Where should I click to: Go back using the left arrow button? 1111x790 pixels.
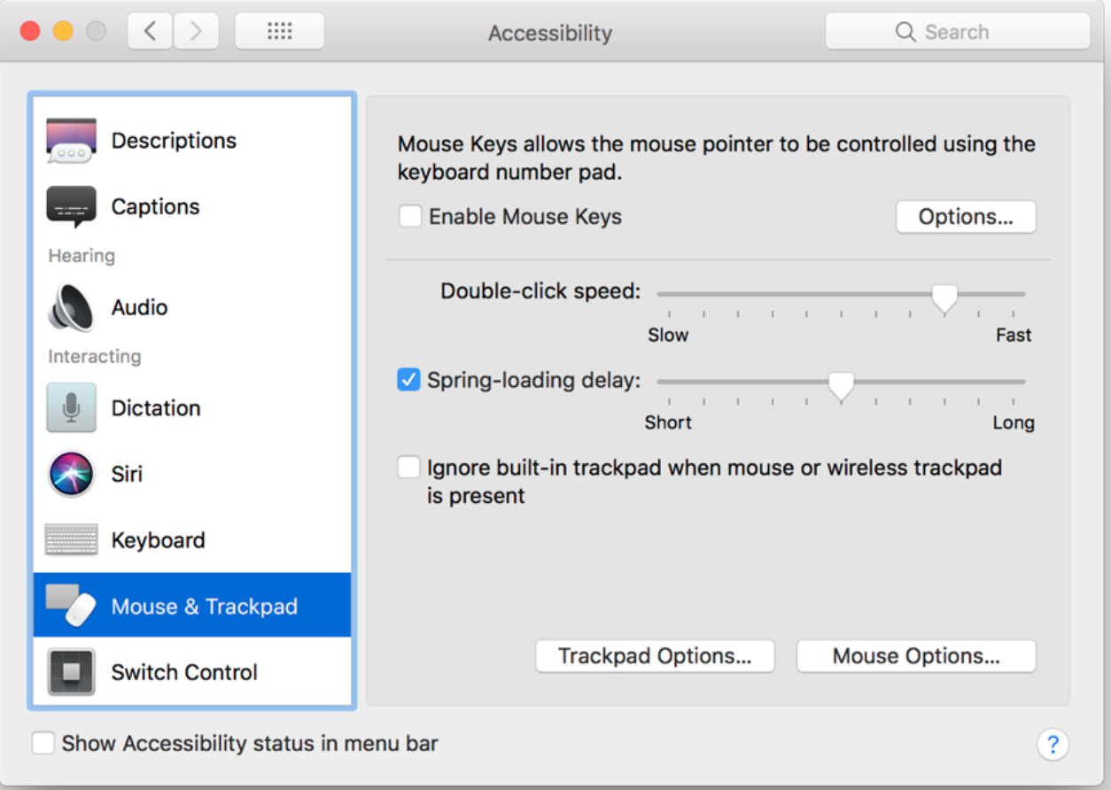[x=149, y=30]
